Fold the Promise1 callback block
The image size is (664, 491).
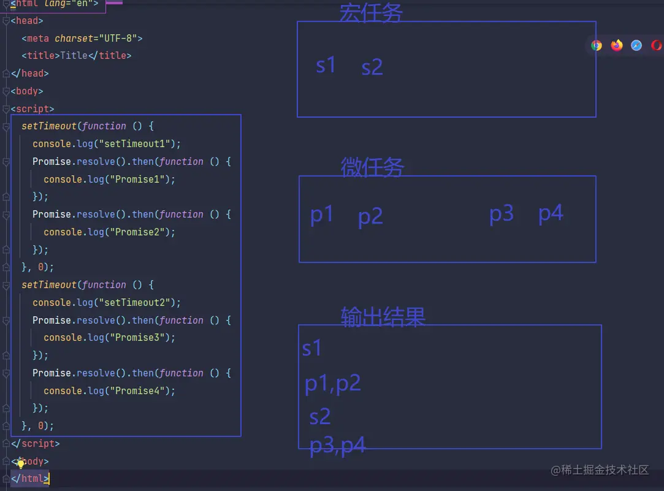pyautogui.click(x=6, y=162)
